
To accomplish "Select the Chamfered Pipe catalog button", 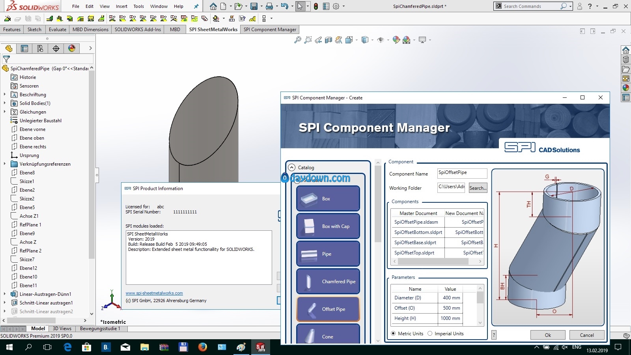I will click(x=328, y=281).
